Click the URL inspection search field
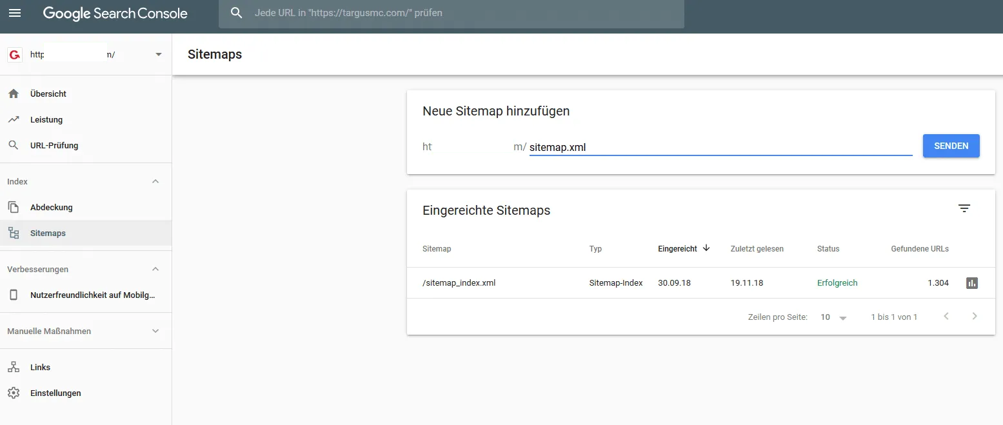 pos(452,14)
